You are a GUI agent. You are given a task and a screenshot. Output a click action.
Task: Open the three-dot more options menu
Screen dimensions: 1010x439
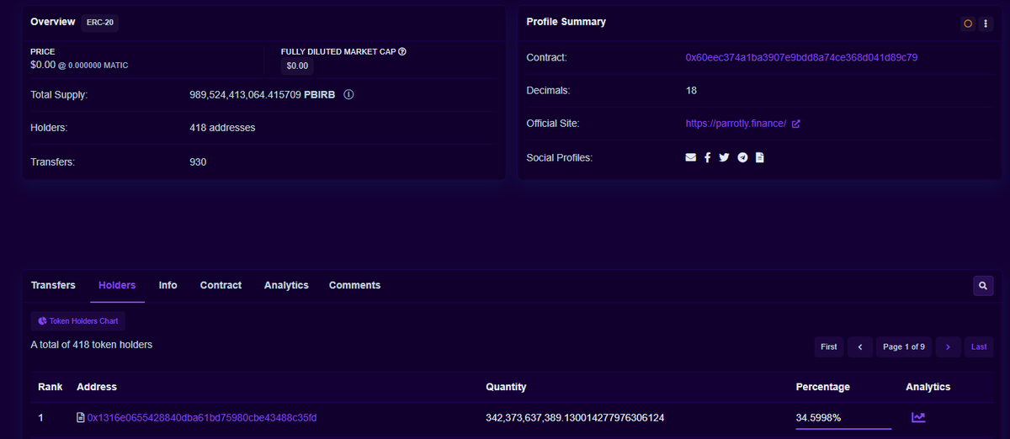(986, 24)
